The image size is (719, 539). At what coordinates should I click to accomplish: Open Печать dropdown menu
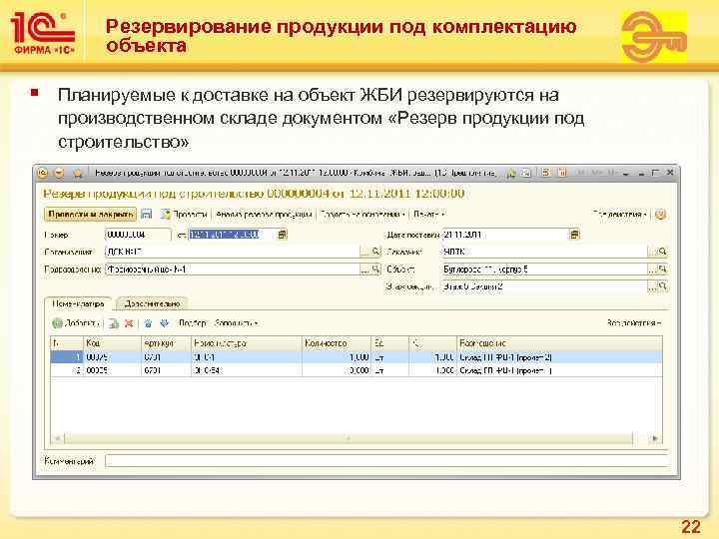point(428,214)
